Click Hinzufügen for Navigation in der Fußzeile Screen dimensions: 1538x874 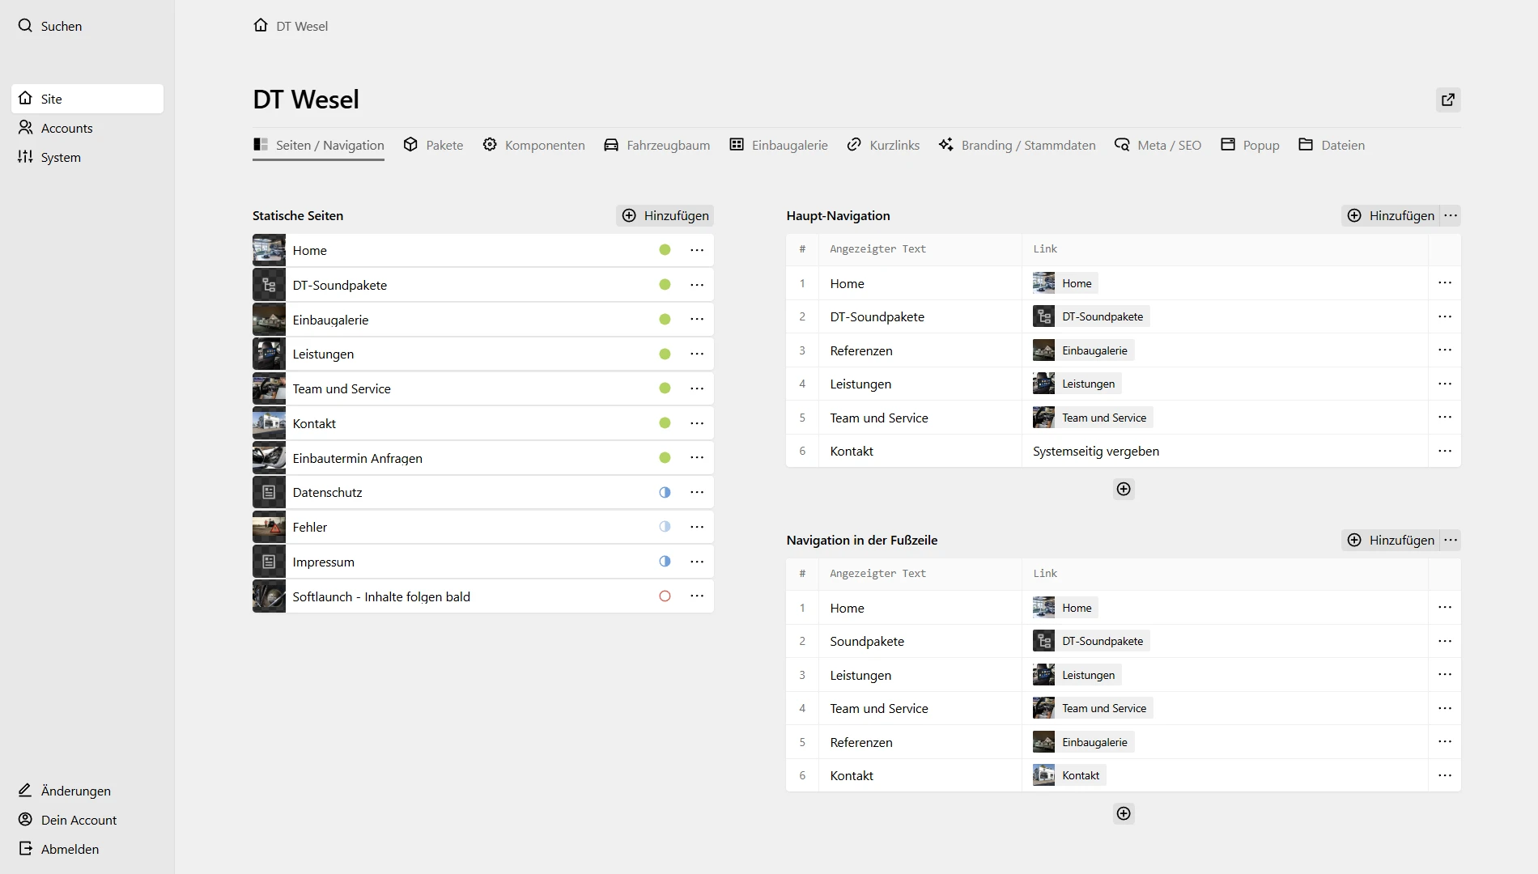pyautogui.click(x=1391, y=540)
